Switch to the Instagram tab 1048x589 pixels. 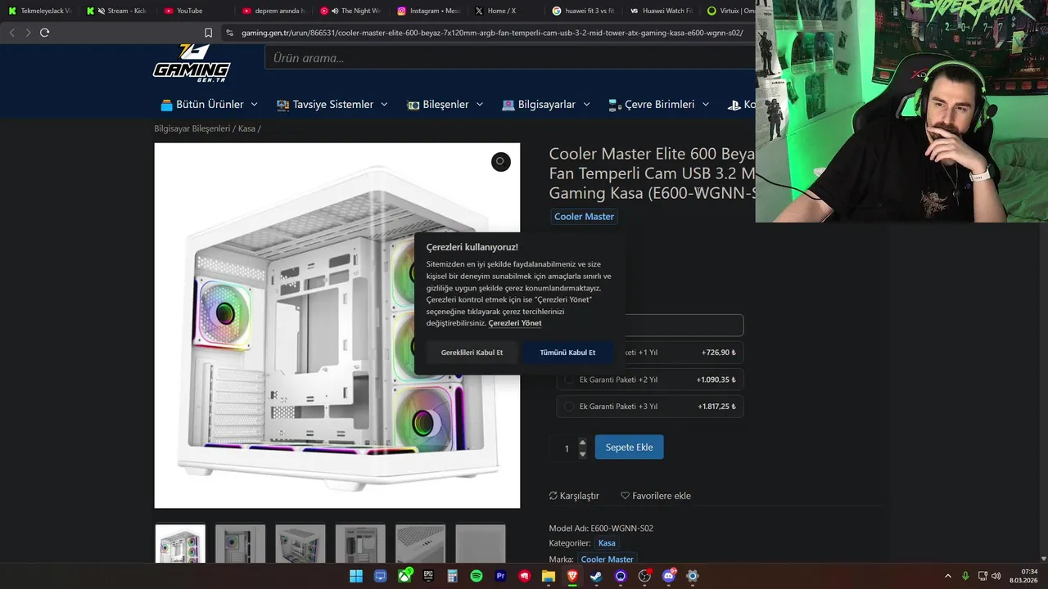pos(430,11)
